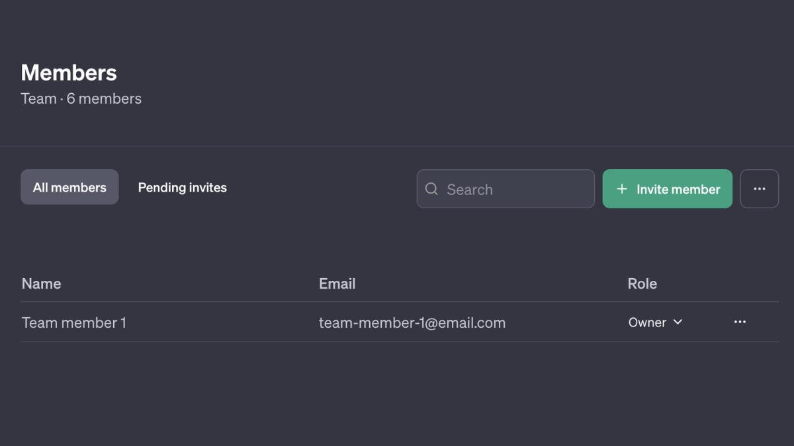Open the ellipsis menu for Team member 1
794x446 pixels.
(740, 322)
